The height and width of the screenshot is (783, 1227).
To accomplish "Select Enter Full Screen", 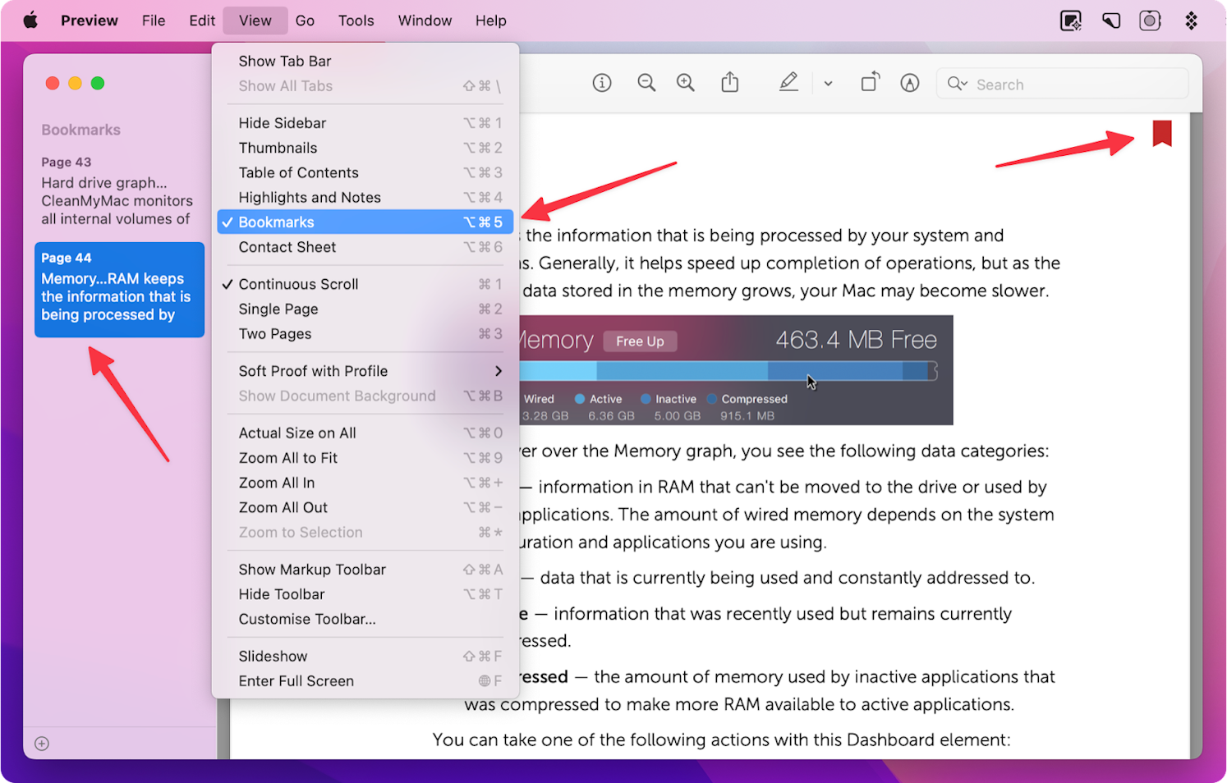I will [x=296, y=680].
